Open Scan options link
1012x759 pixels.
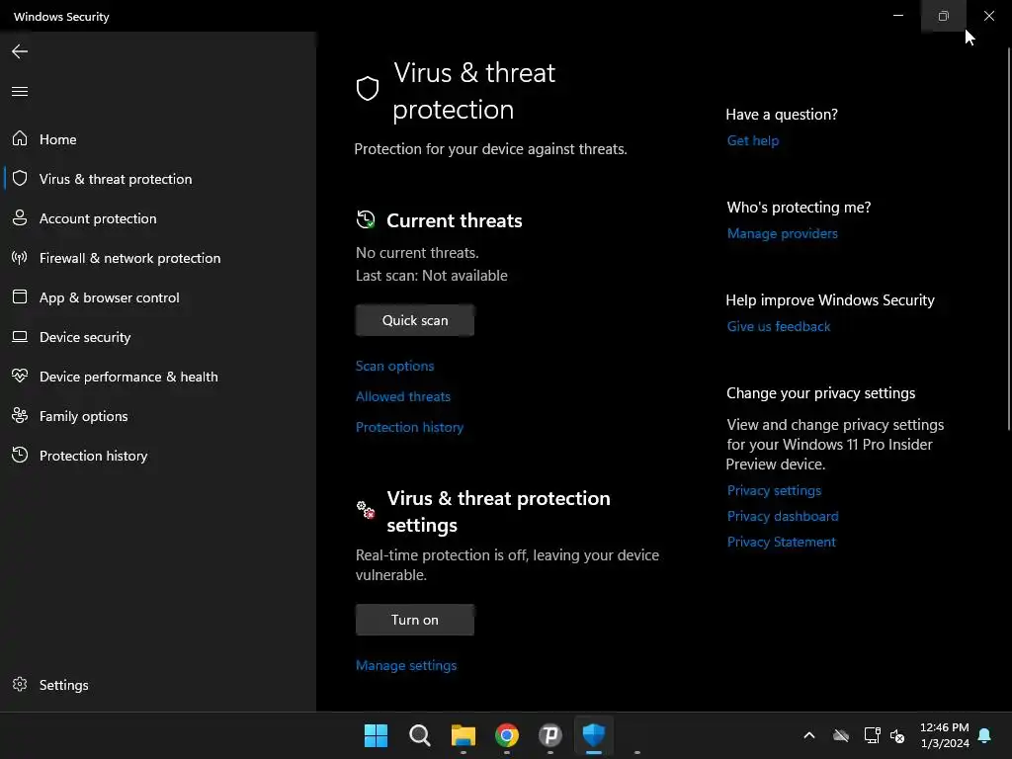tap(394, 366)
